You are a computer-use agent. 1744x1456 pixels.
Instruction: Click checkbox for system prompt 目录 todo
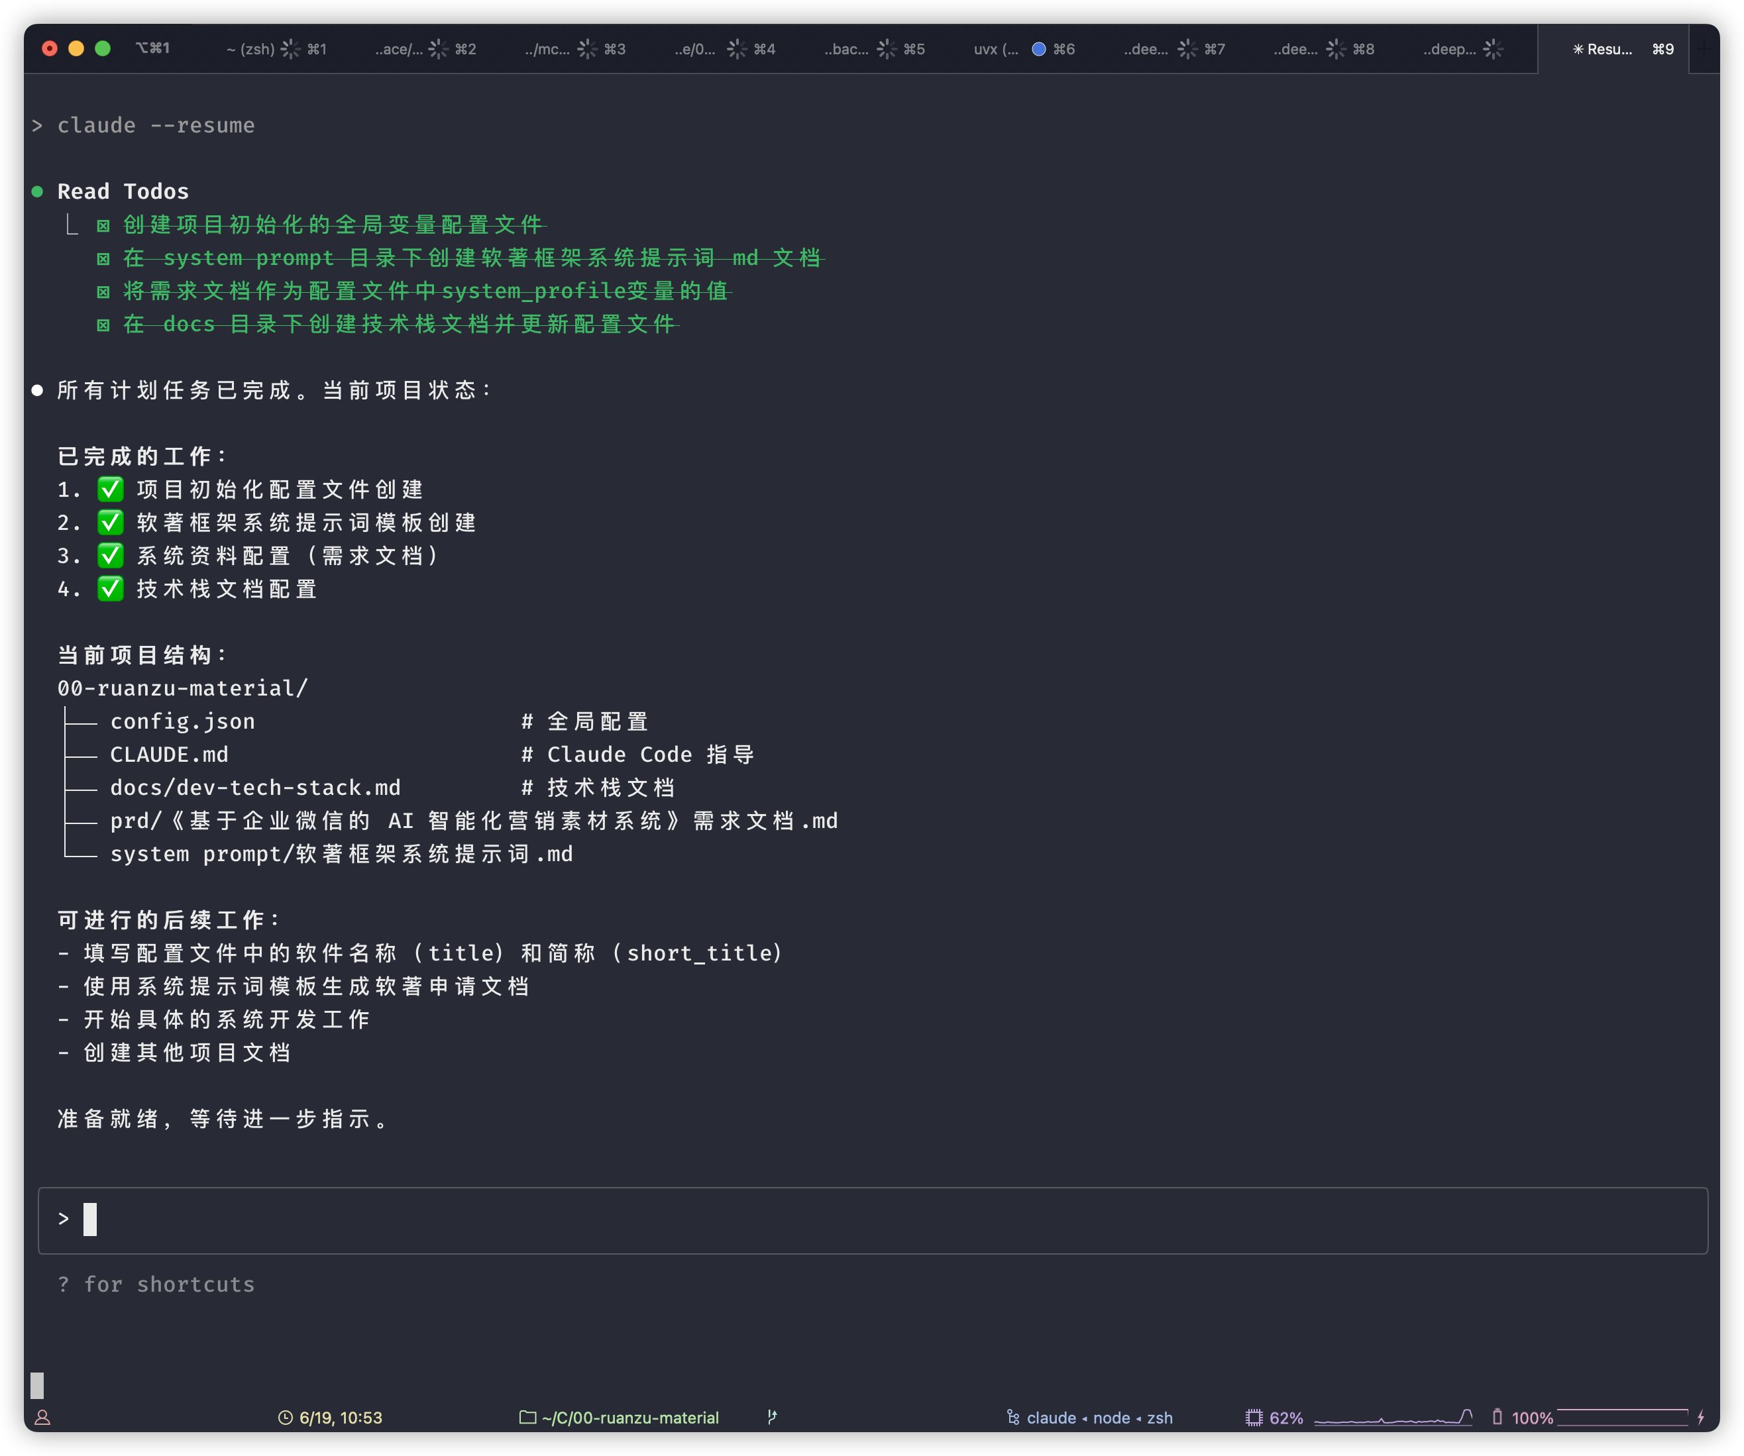click(103, 259)
